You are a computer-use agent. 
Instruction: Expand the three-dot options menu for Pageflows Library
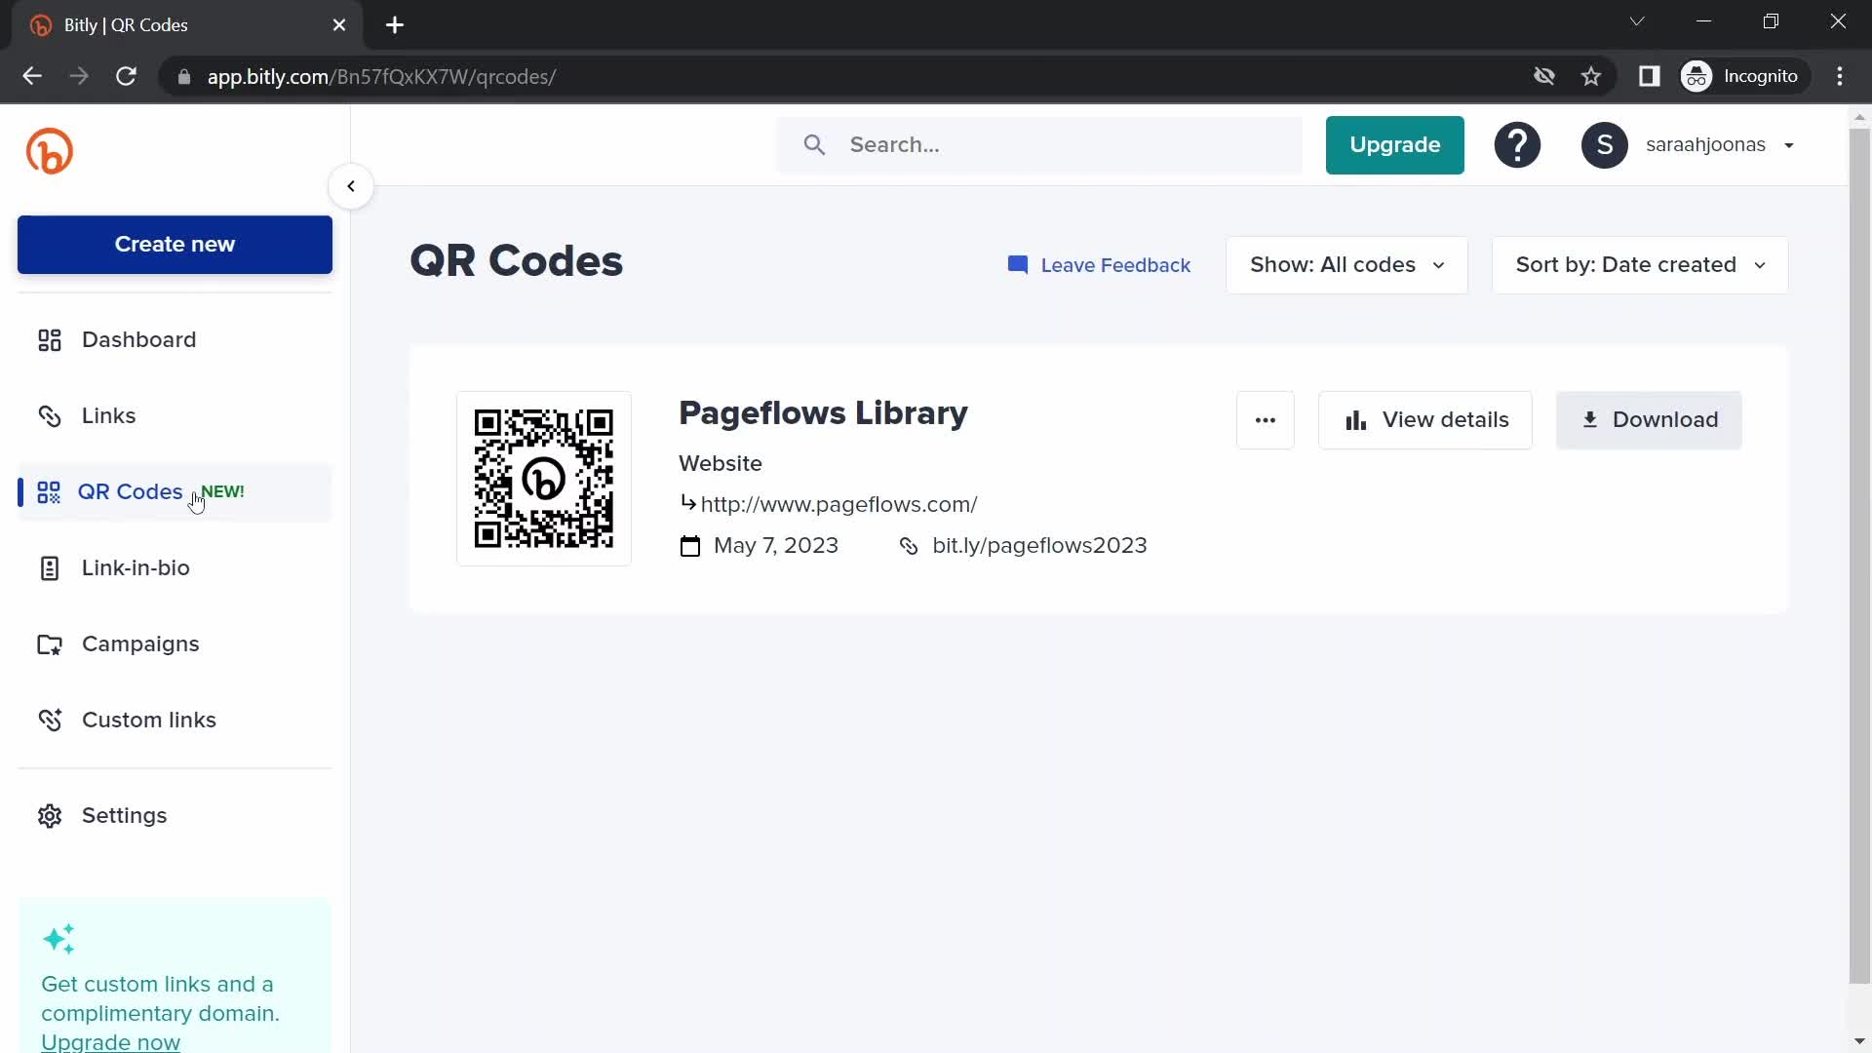click(x=1266, y=419)
